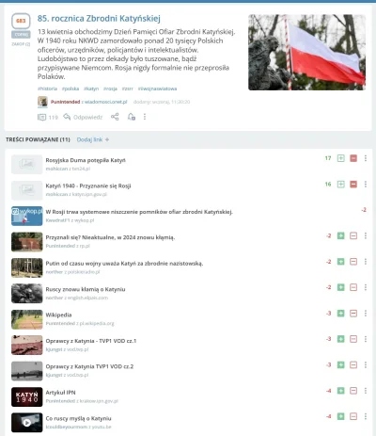Open the Wikipedia related link
The image size is (376, 436).
(x=58, y=315)
